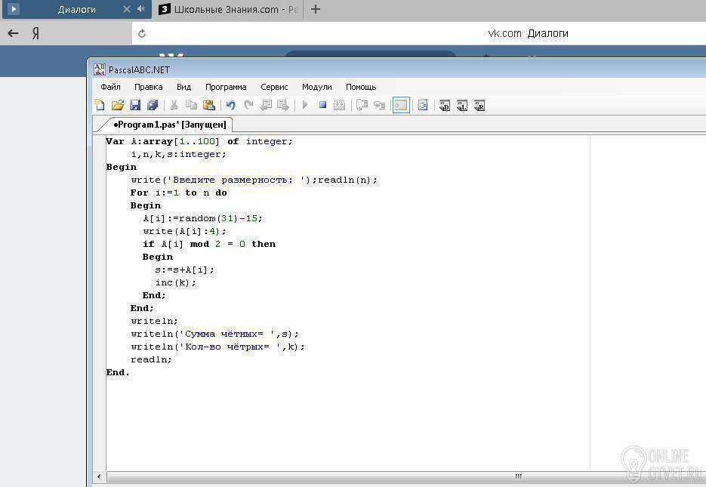Click the line 'Var A:array[1..100] of integer;'
Screen dimensions: 706x487
[199, 141]
